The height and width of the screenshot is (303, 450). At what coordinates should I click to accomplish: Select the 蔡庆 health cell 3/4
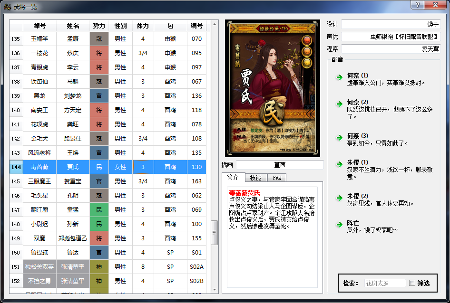143,53
